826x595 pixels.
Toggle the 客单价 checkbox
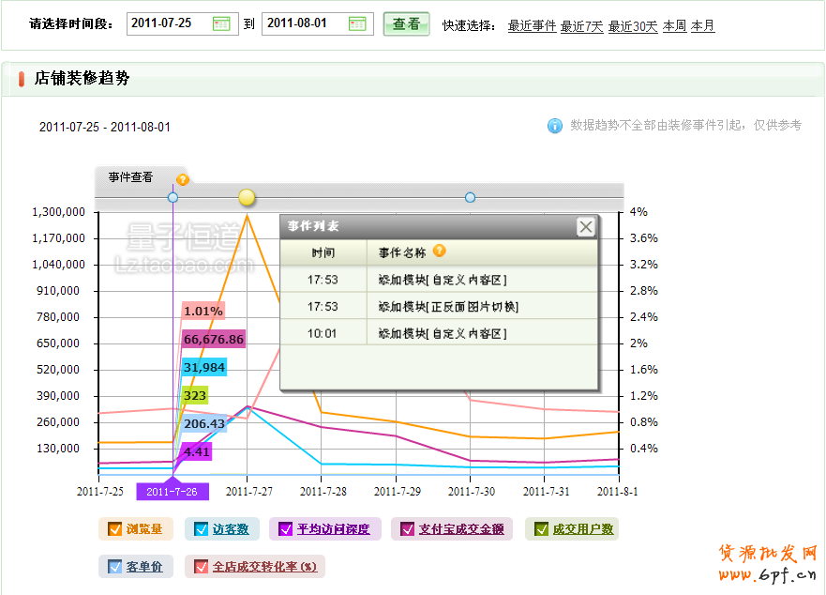point(114,567)
